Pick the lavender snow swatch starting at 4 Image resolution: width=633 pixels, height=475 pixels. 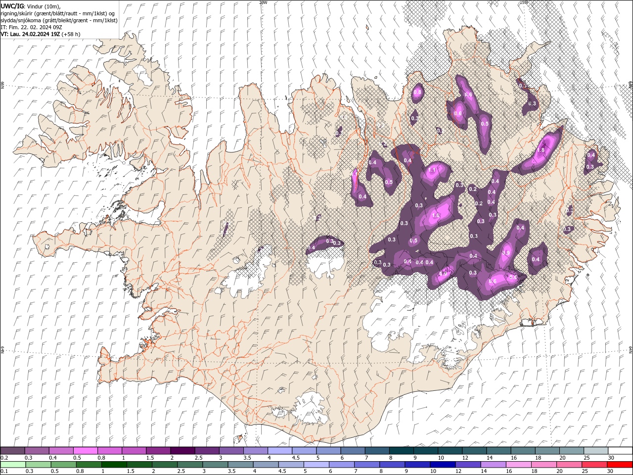point(279,451)
